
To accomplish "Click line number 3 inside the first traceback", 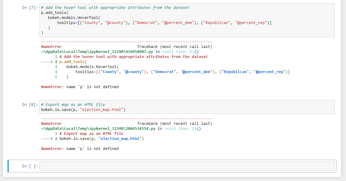I will 56,67.
